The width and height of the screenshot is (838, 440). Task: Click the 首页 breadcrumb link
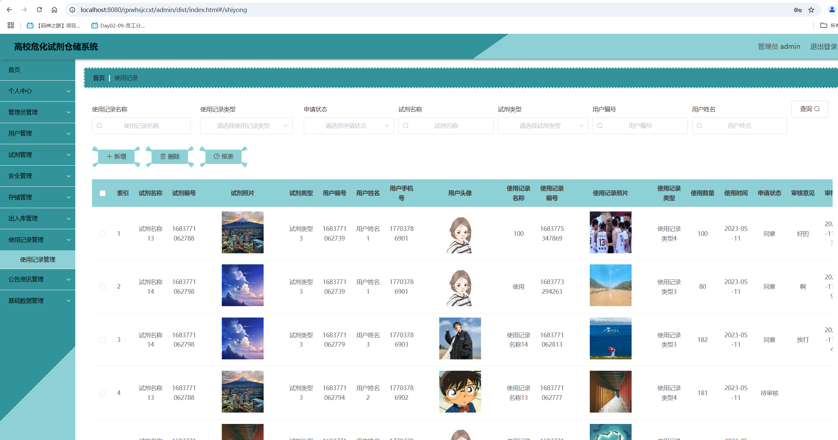coord(99,78)
